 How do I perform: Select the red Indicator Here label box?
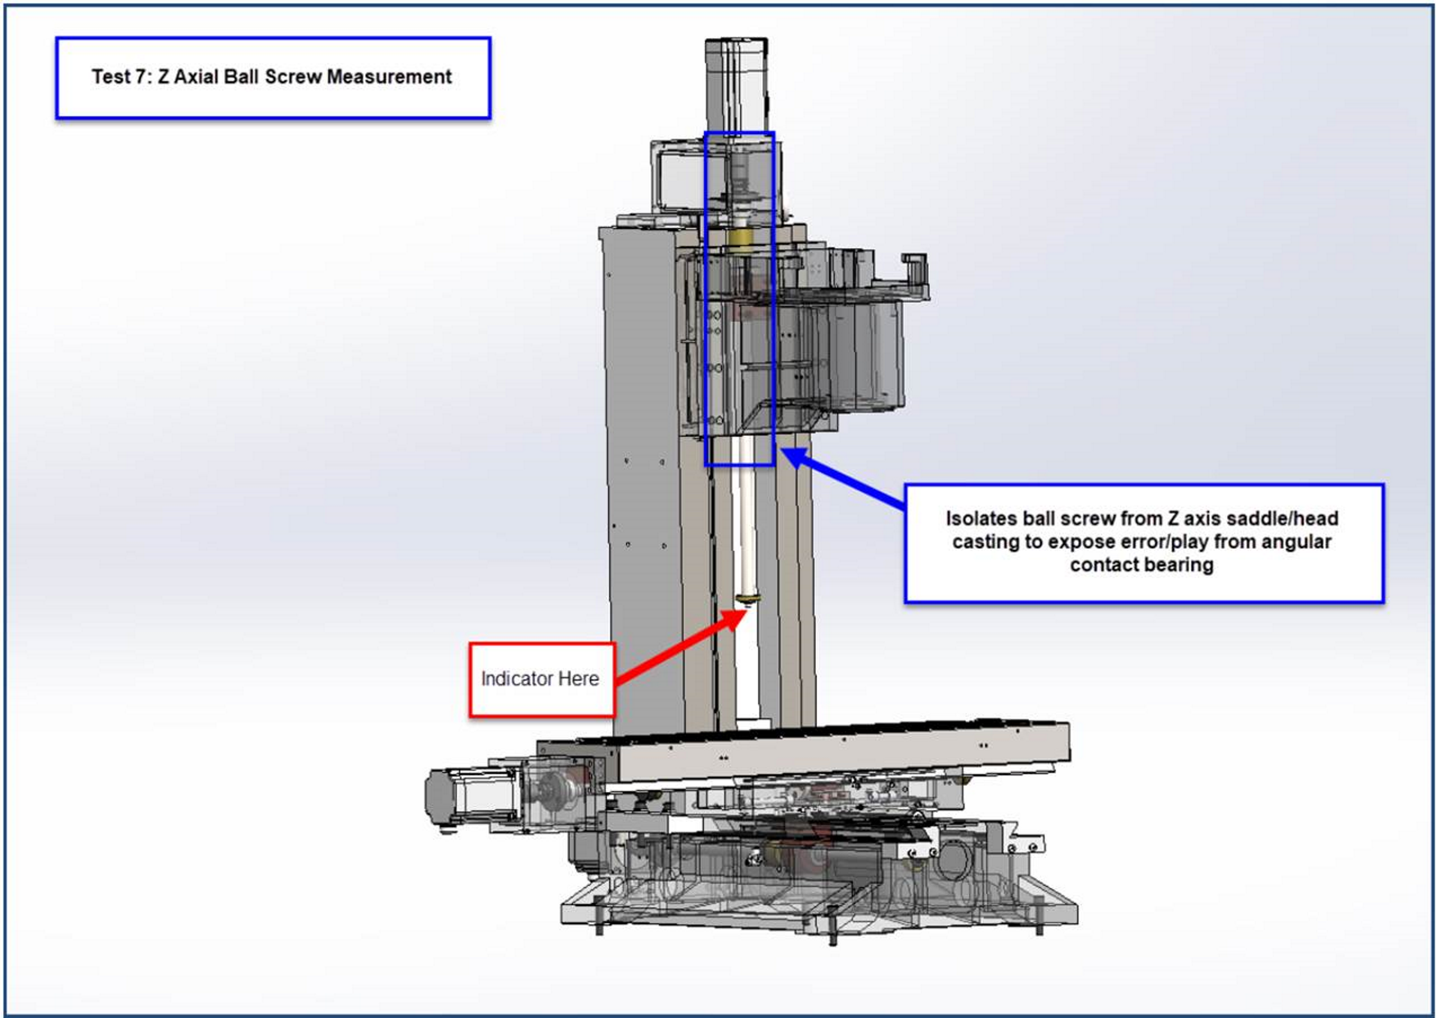click(x=541, y=679)
